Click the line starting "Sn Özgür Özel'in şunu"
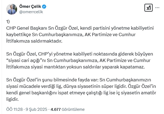Screen dimensions: 164x114 coord(78,80)
